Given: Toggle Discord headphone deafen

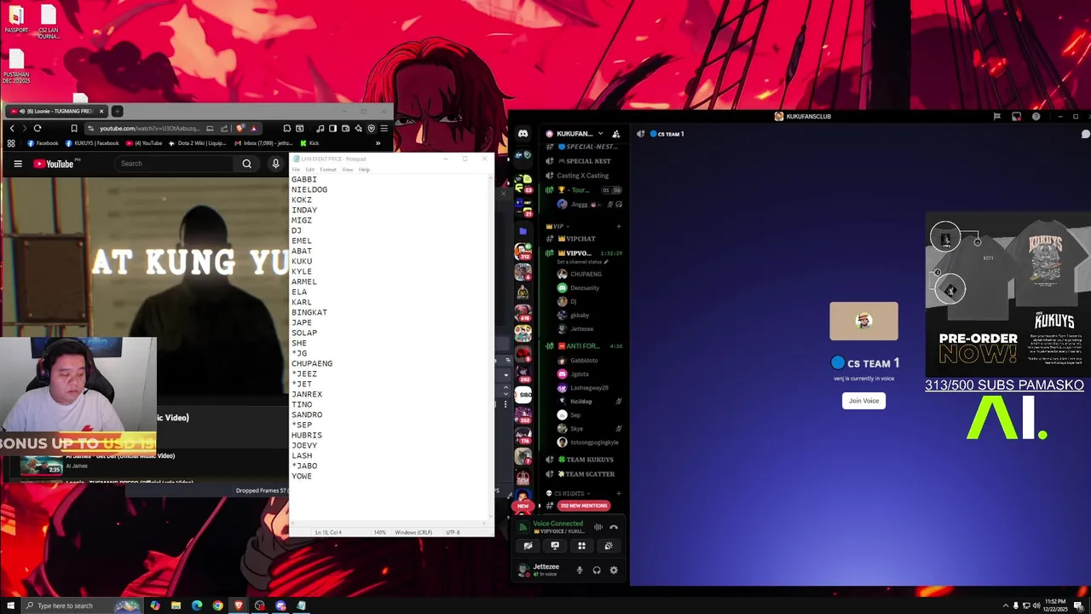Looking at the screenshot, I should tap(597, 570).
